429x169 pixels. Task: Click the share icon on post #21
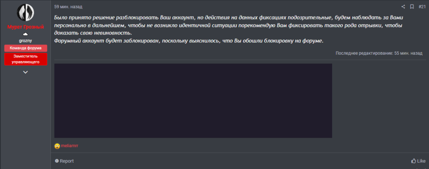403,7
